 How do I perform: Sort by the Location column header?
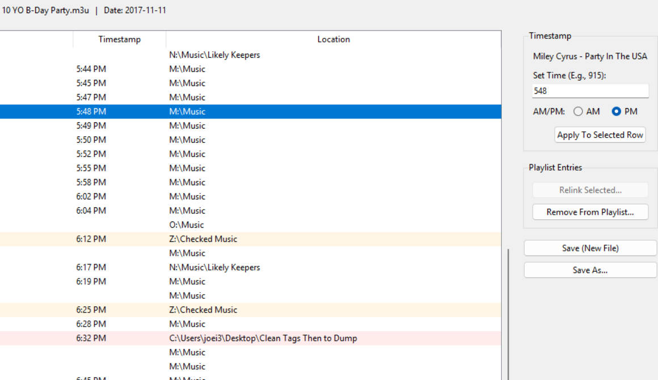point(333,39)
